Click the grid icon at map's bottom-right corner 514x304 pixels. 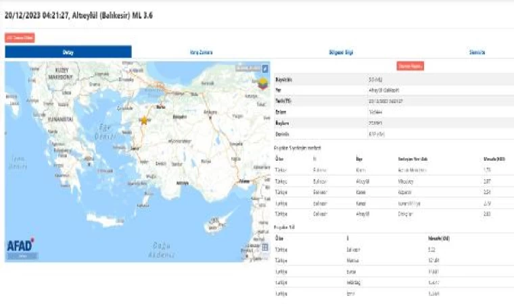265,247
